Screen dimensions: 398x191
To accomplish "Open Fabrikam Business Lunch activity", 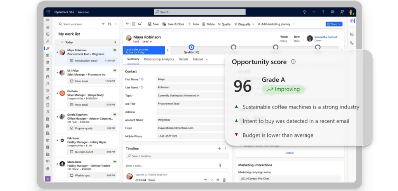I will tap(92, 152).
